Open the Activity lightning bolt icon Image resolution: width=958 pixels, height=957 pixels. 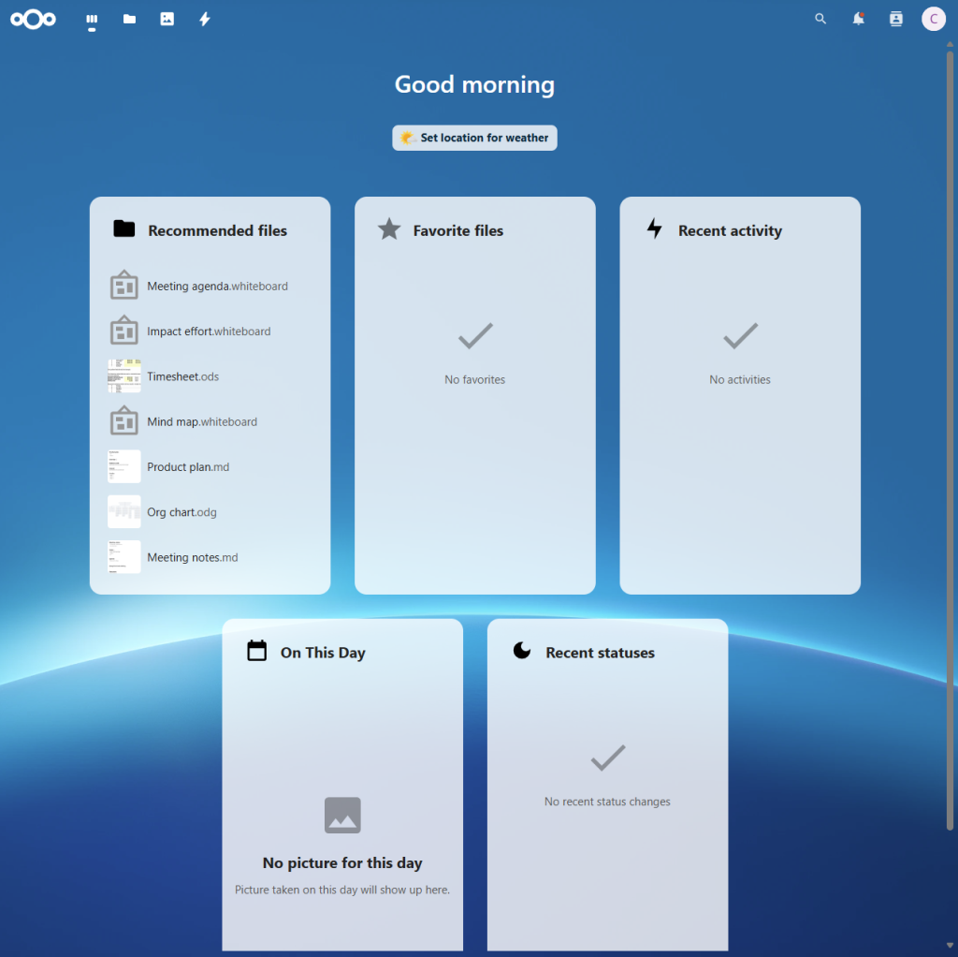pos(204,19)
